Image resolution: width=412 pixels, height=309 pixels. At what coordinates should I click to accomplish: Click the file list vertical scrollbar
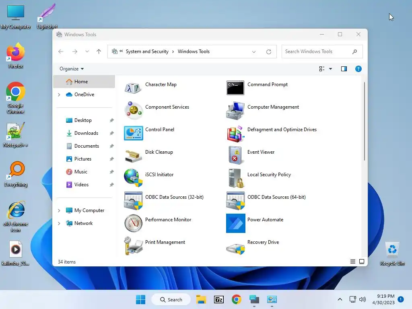point(365,121)
